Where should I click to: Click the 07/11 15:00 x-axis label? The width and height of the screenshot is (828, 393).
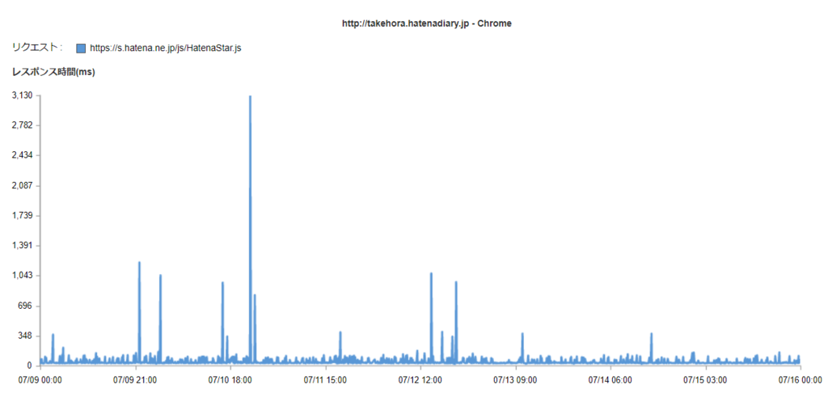click(x=325, y=380)
